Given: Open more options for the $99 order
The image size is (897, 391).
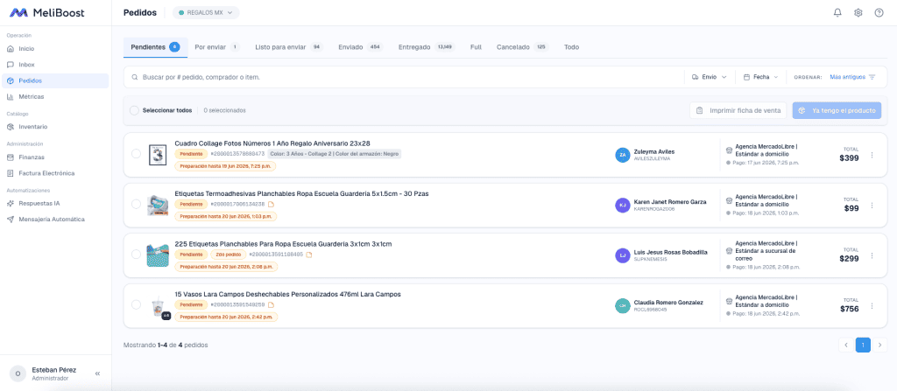Looking at the screenshot, I should point(872,206).
